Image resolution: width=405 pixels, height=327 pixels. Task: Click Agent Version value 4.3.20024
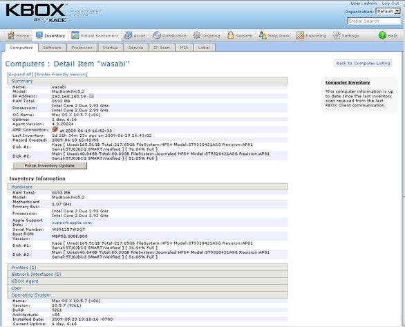63,124
